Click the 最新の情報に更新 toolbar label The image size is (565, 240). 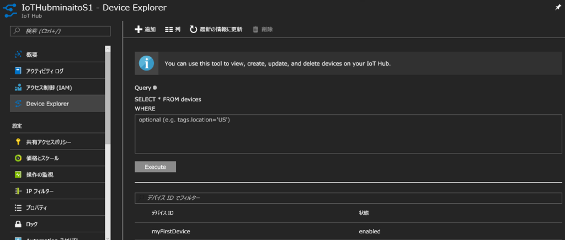[221, 30]
